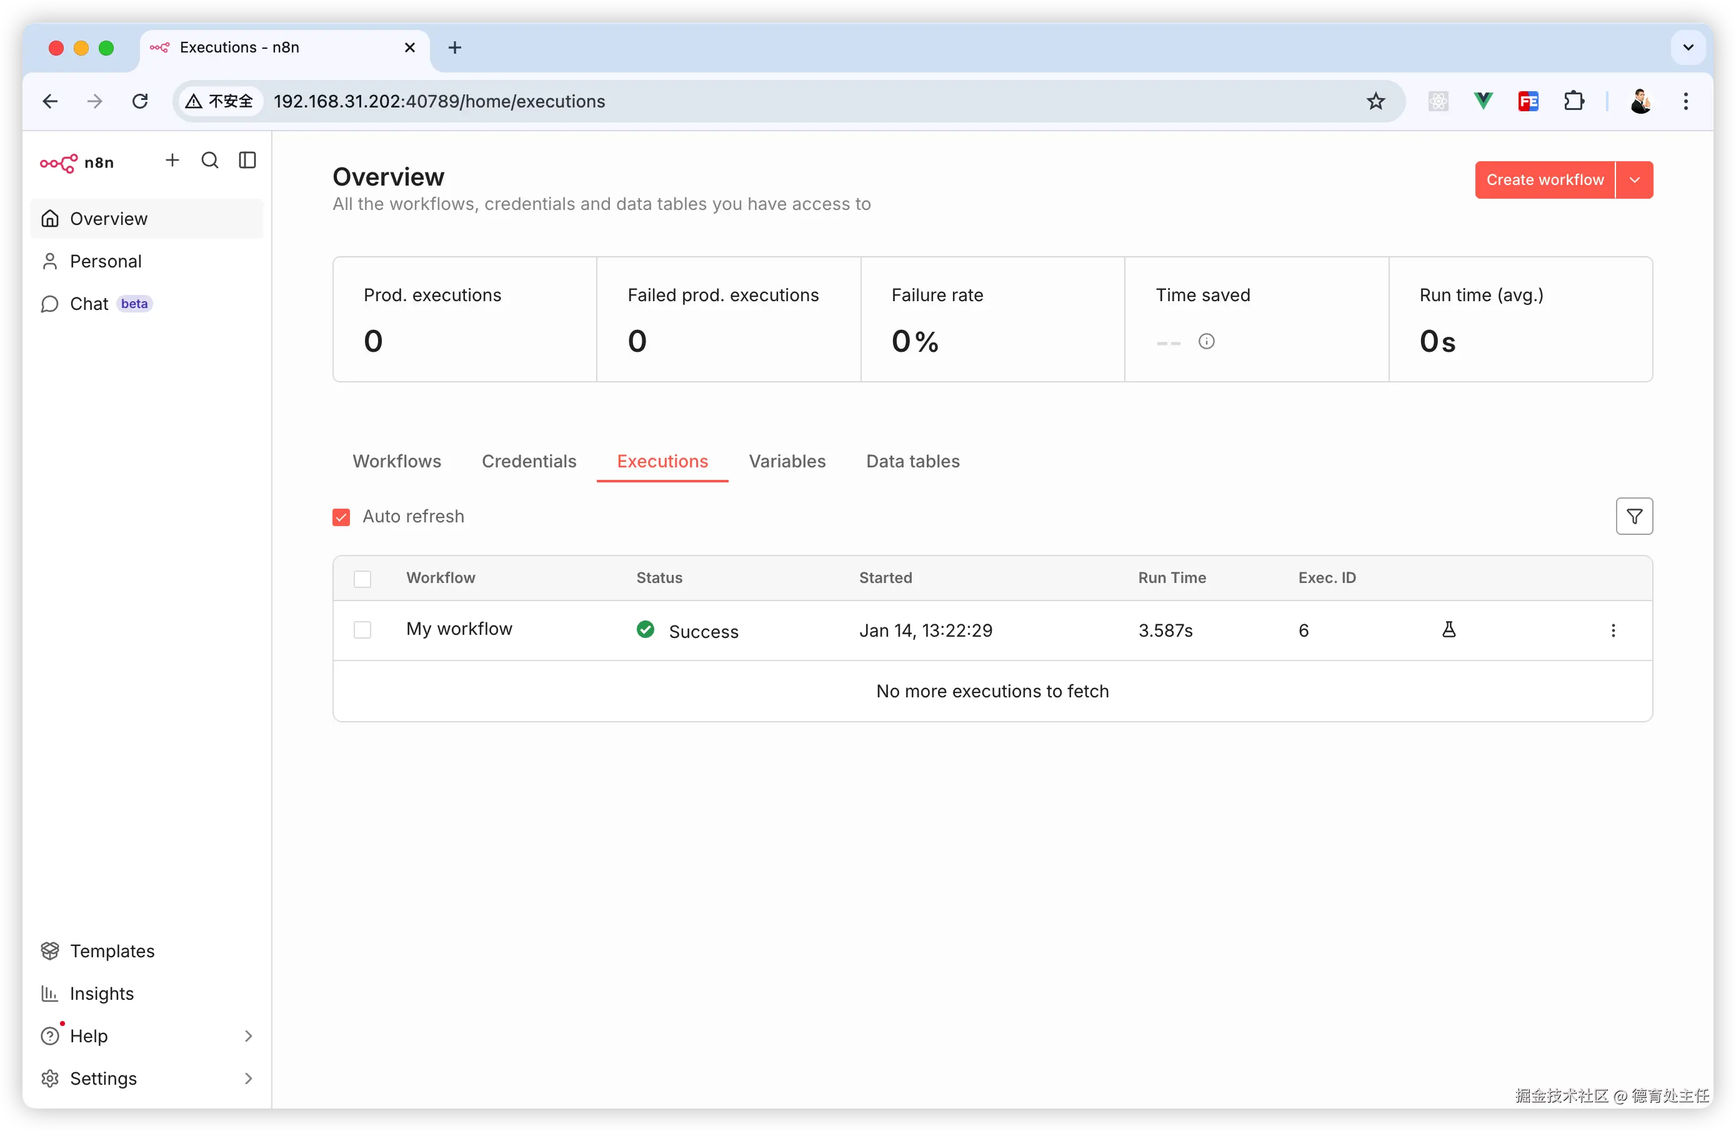Click Time saved info icon

pyautogui.click(x=1207, y=341)
